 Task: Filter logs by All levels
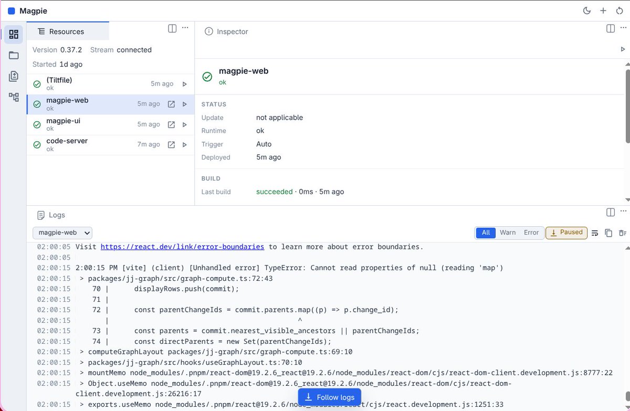tap(486, 233)
